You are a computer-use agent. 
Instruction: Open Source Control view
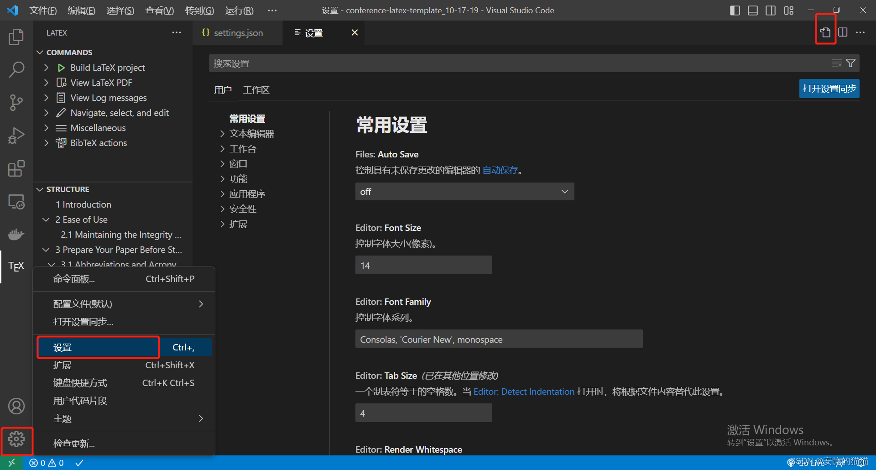[16, 103]
